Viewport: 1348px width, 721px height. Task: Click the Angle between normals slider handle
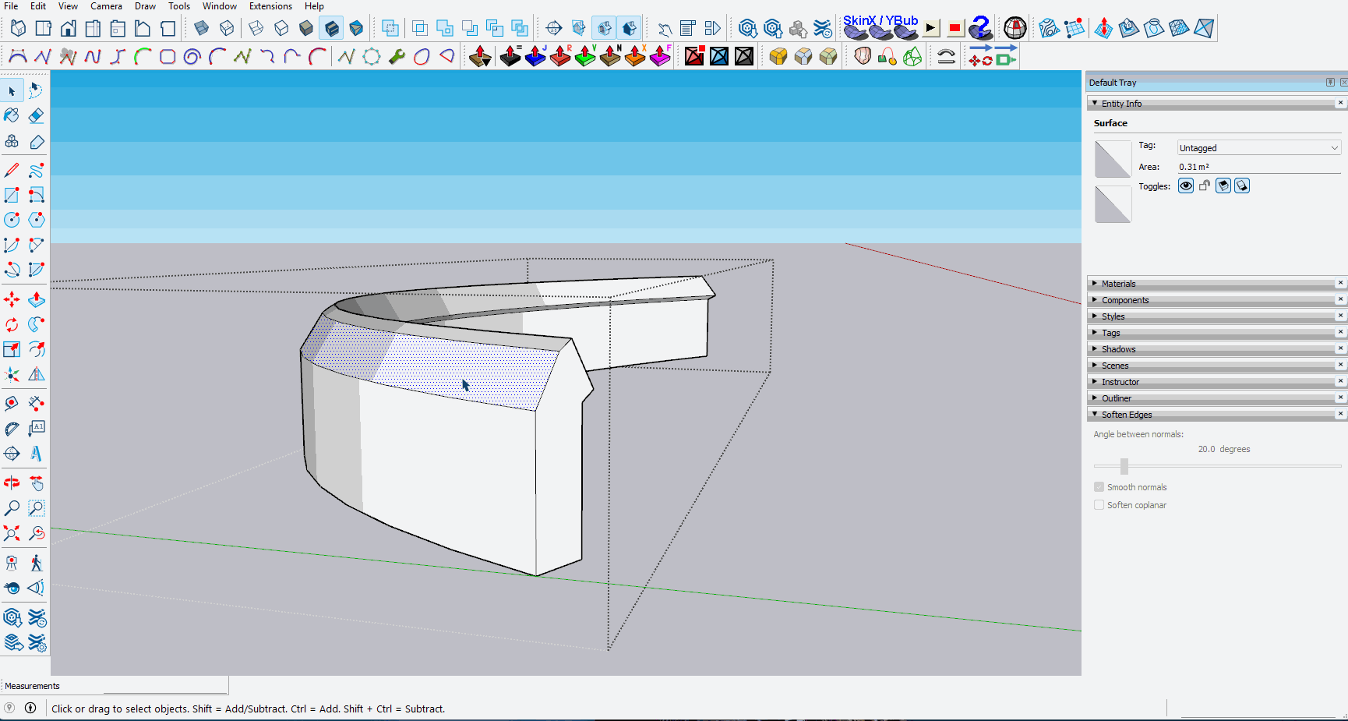1124,466
